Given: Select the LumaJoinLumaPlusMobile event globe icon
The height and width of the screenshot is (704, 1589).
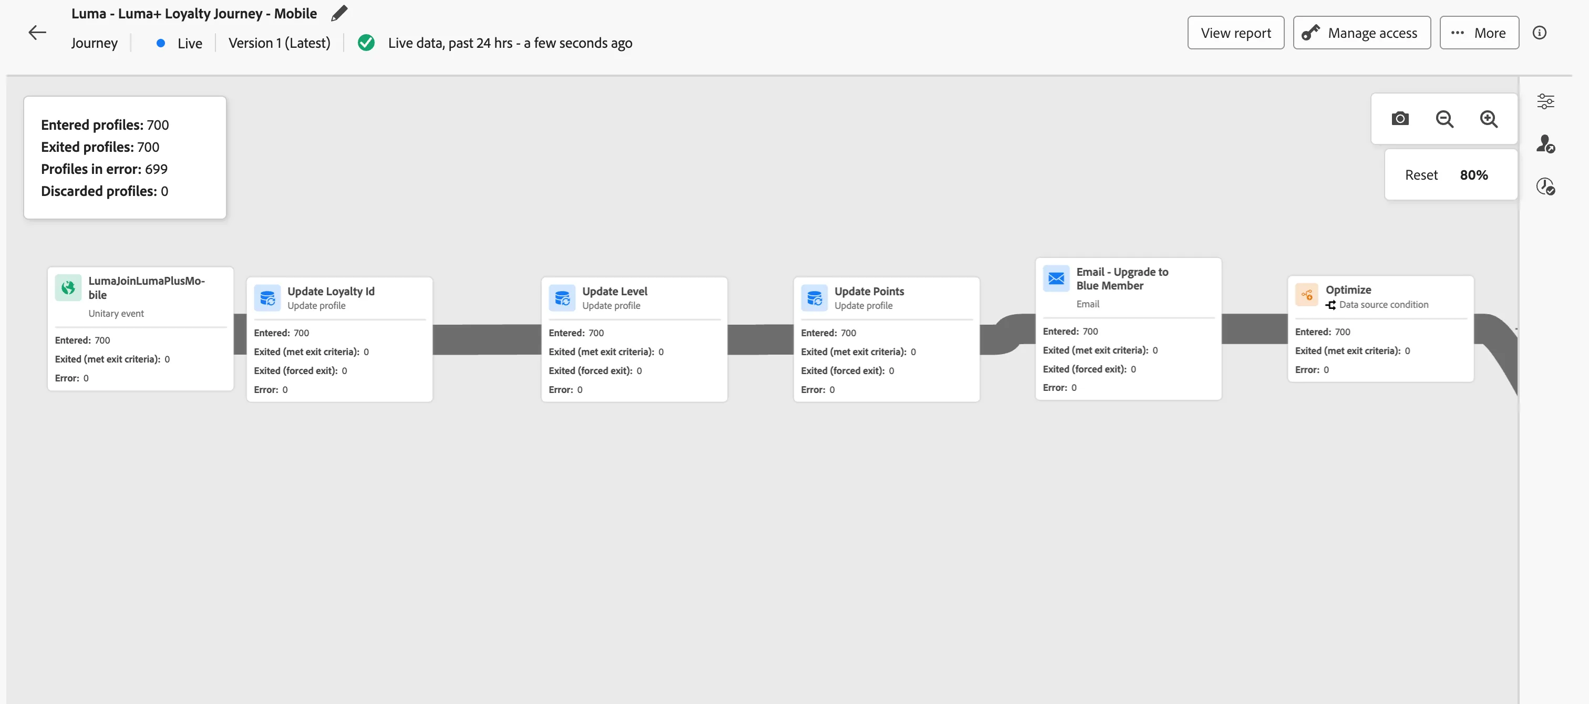Looking at the screenshot, I should pos(68,287).
